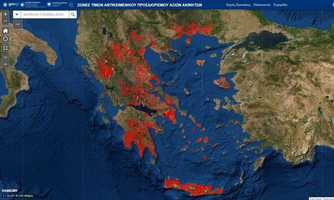Screen dimensions: 334x200
Task: Reset map to the Home extent
Action: [5, 31]
